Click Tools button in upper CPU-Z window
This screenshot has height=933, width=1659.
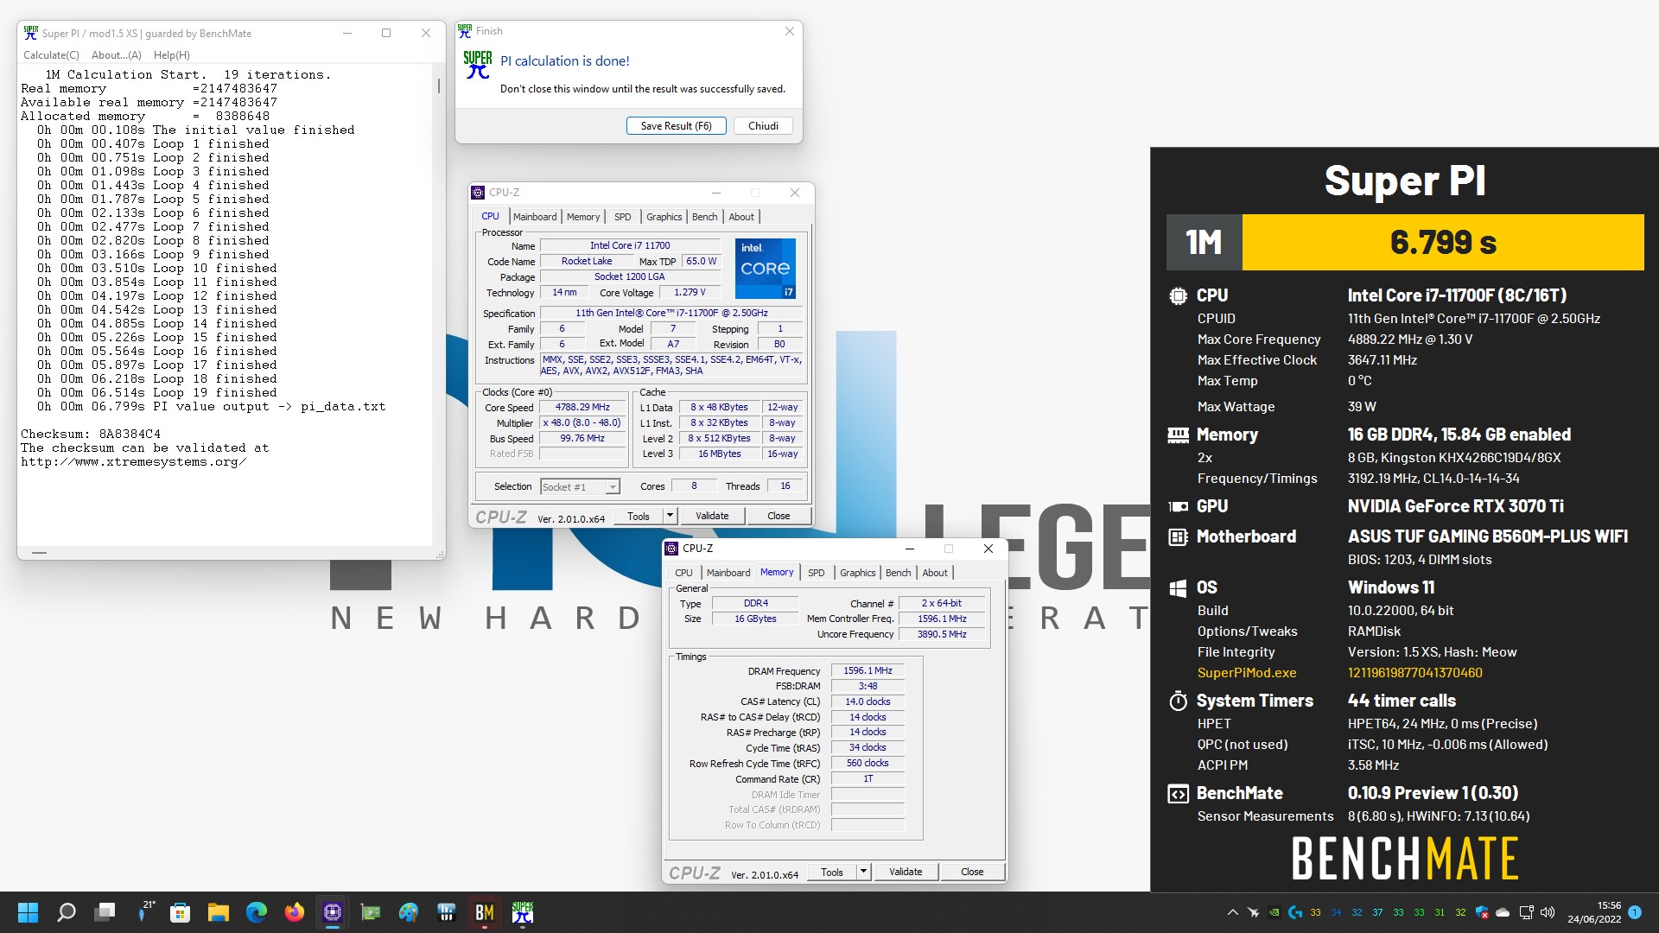[x=639, y=516]
